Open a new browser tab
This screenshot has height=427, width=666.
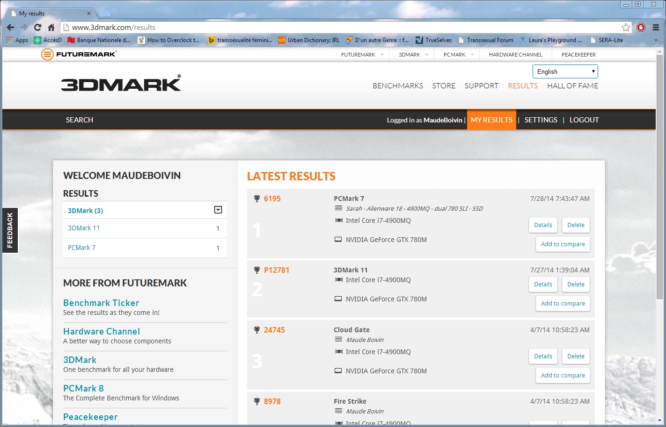point(104,13)
